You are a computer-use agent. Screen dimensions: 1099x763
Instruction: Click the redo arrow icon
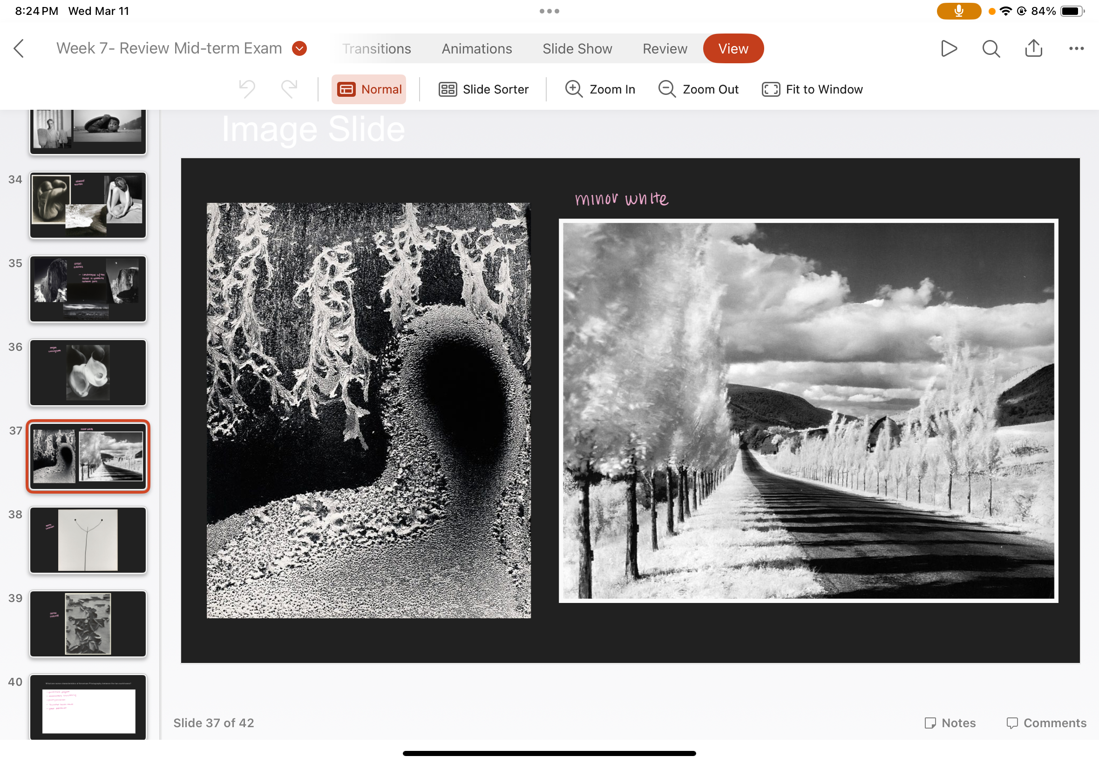click(x=289, y=89)
